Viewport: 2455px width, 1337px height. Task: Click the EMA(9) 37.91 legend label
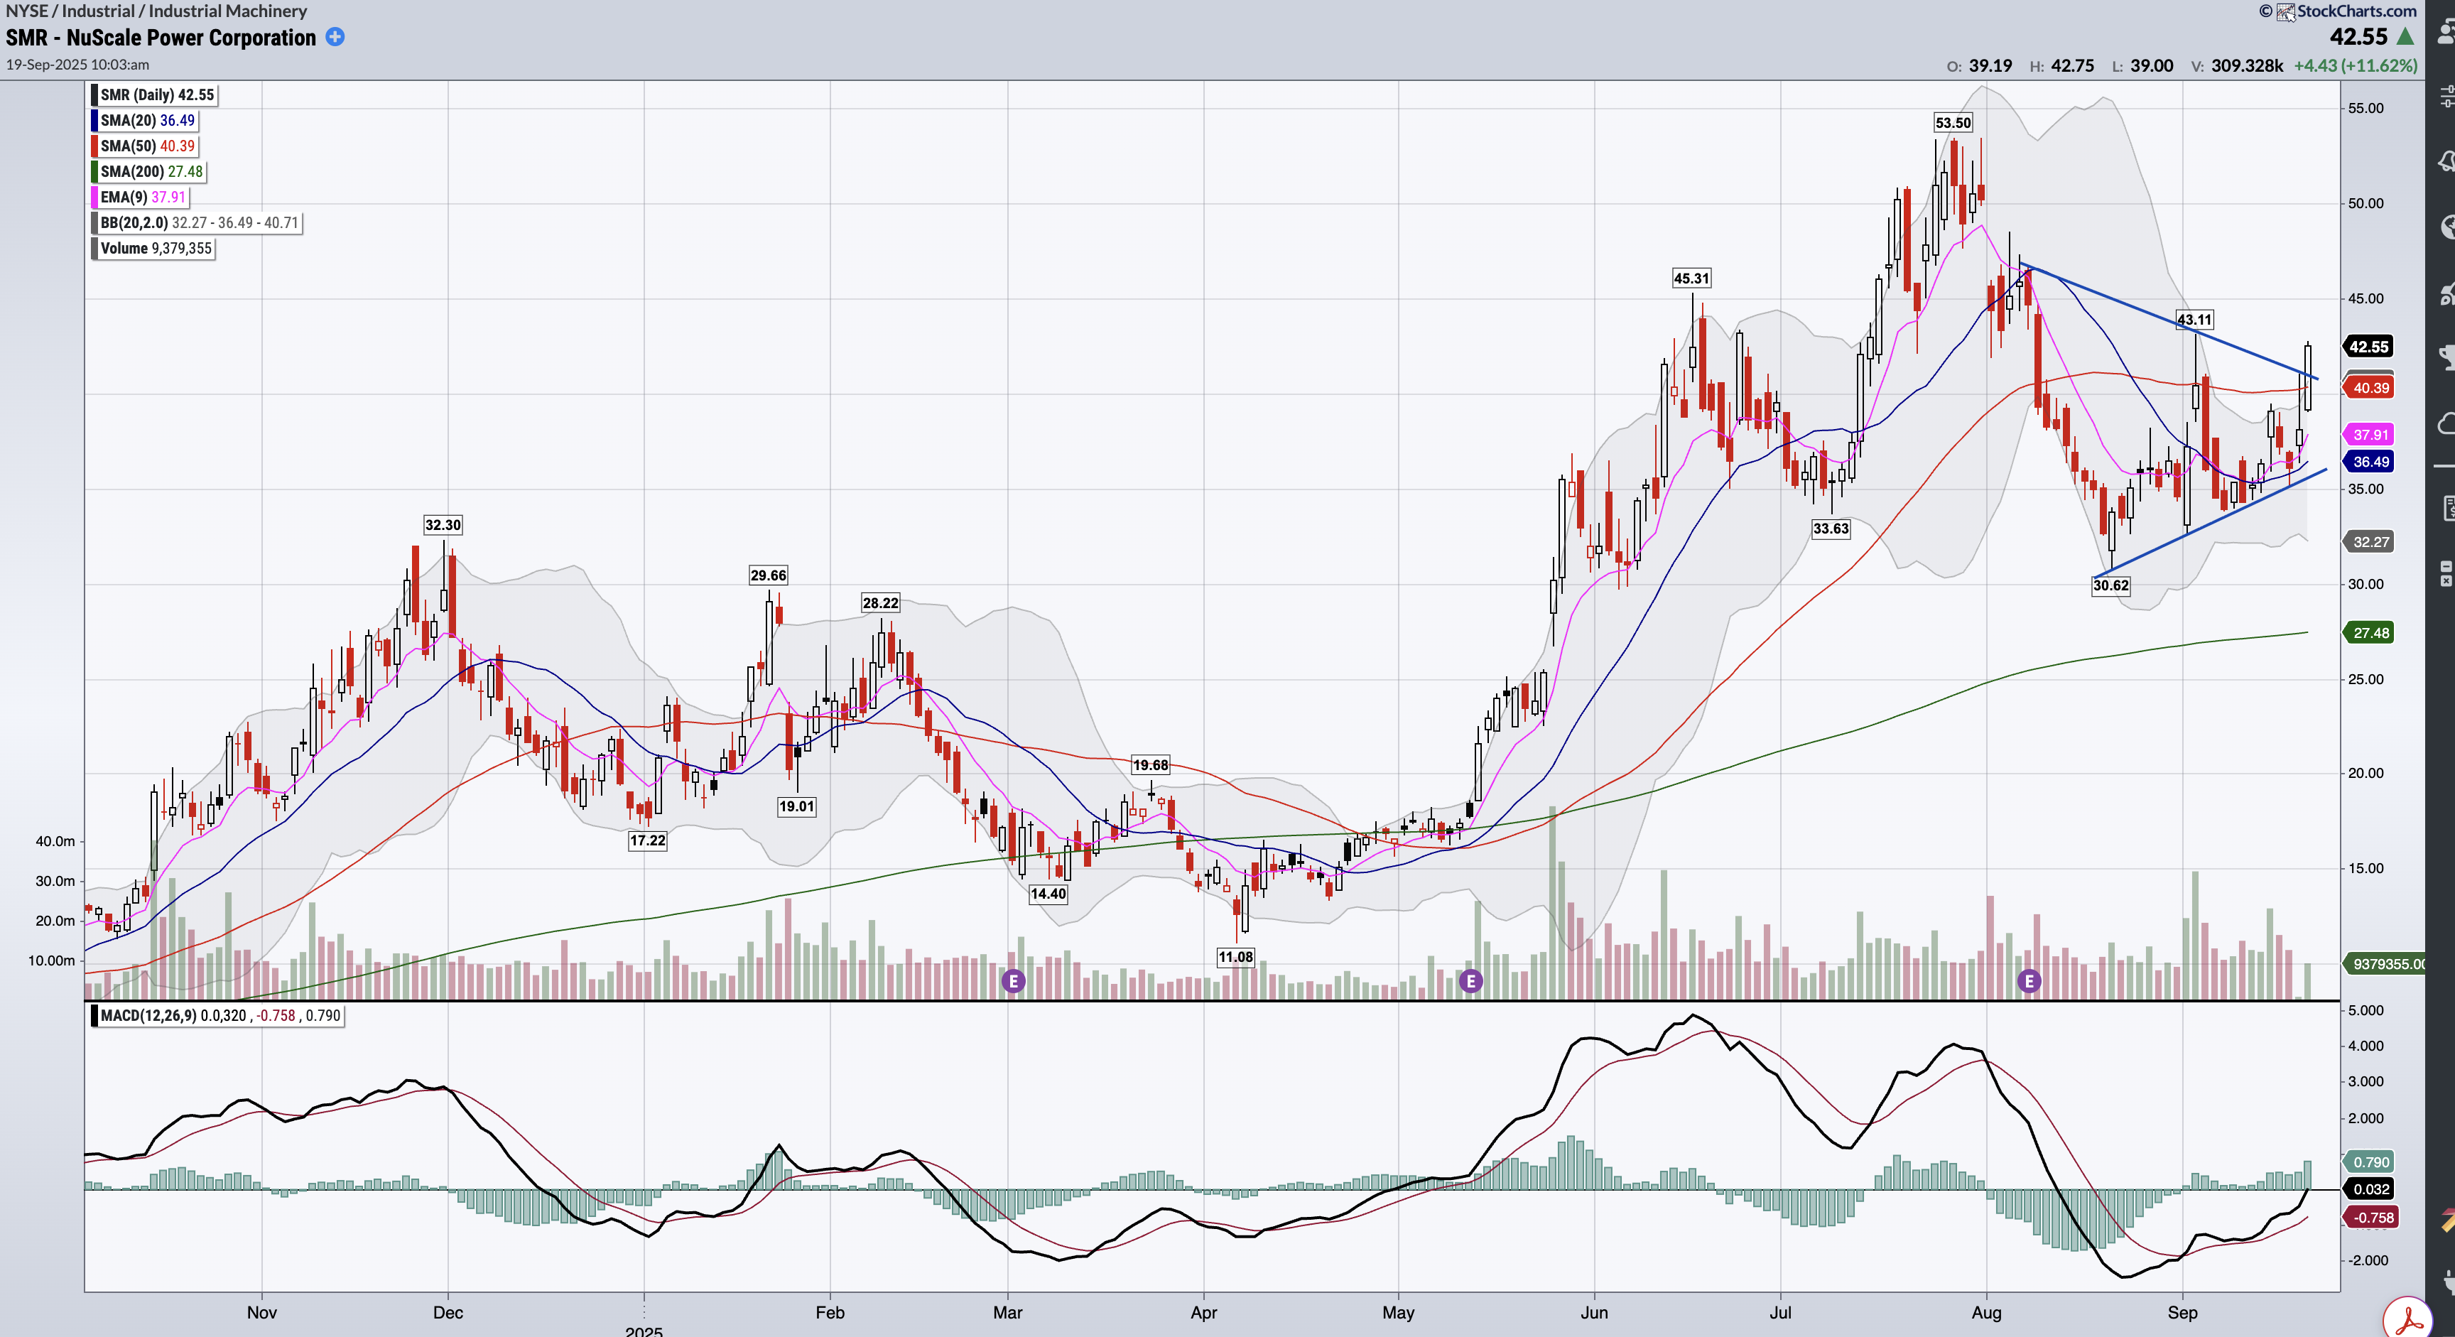tap(141, 197)
